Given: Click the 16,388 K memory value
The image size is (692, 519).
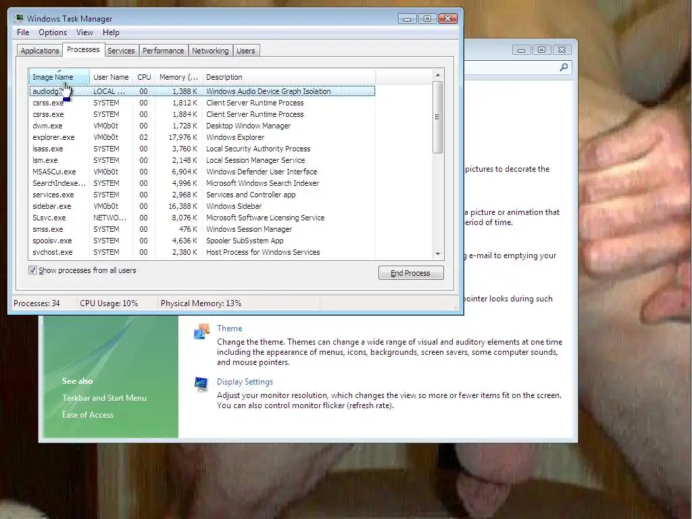Looking at the screenshot, I should 182,206.
